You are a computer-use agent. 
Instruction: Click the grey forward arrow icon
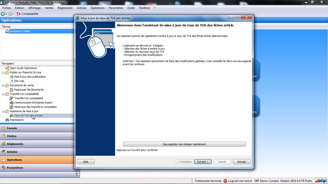click(x=10, y=14)
